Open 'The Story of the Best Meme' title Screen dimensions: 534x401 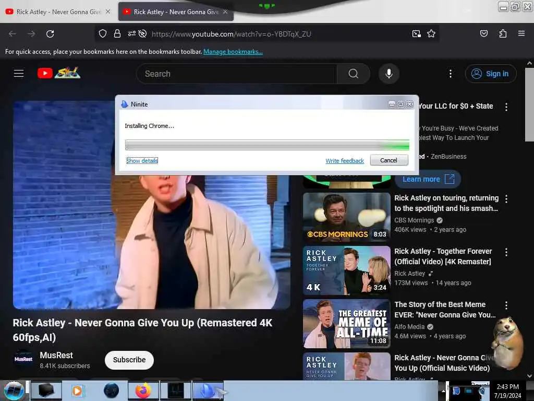tap(445, 309)
